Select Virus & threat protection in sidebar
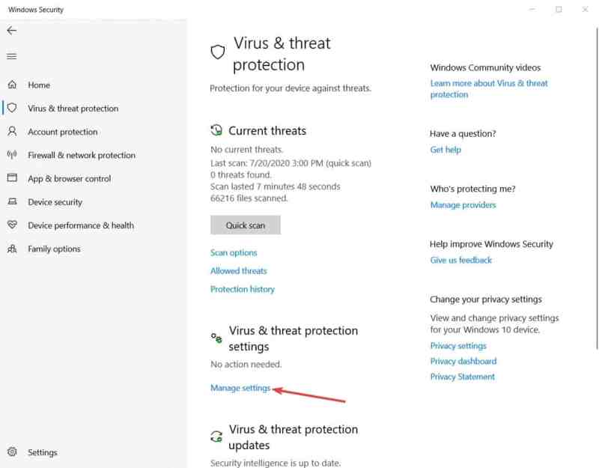 click(73, 109)
